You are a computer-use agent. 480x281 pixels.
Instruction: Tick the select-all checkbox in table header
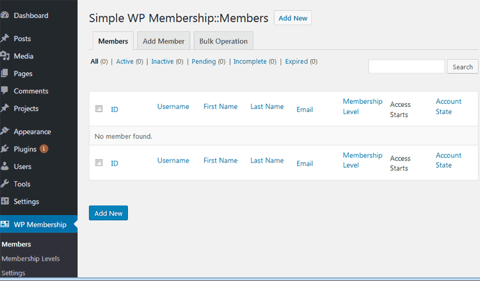pos(99,109)
